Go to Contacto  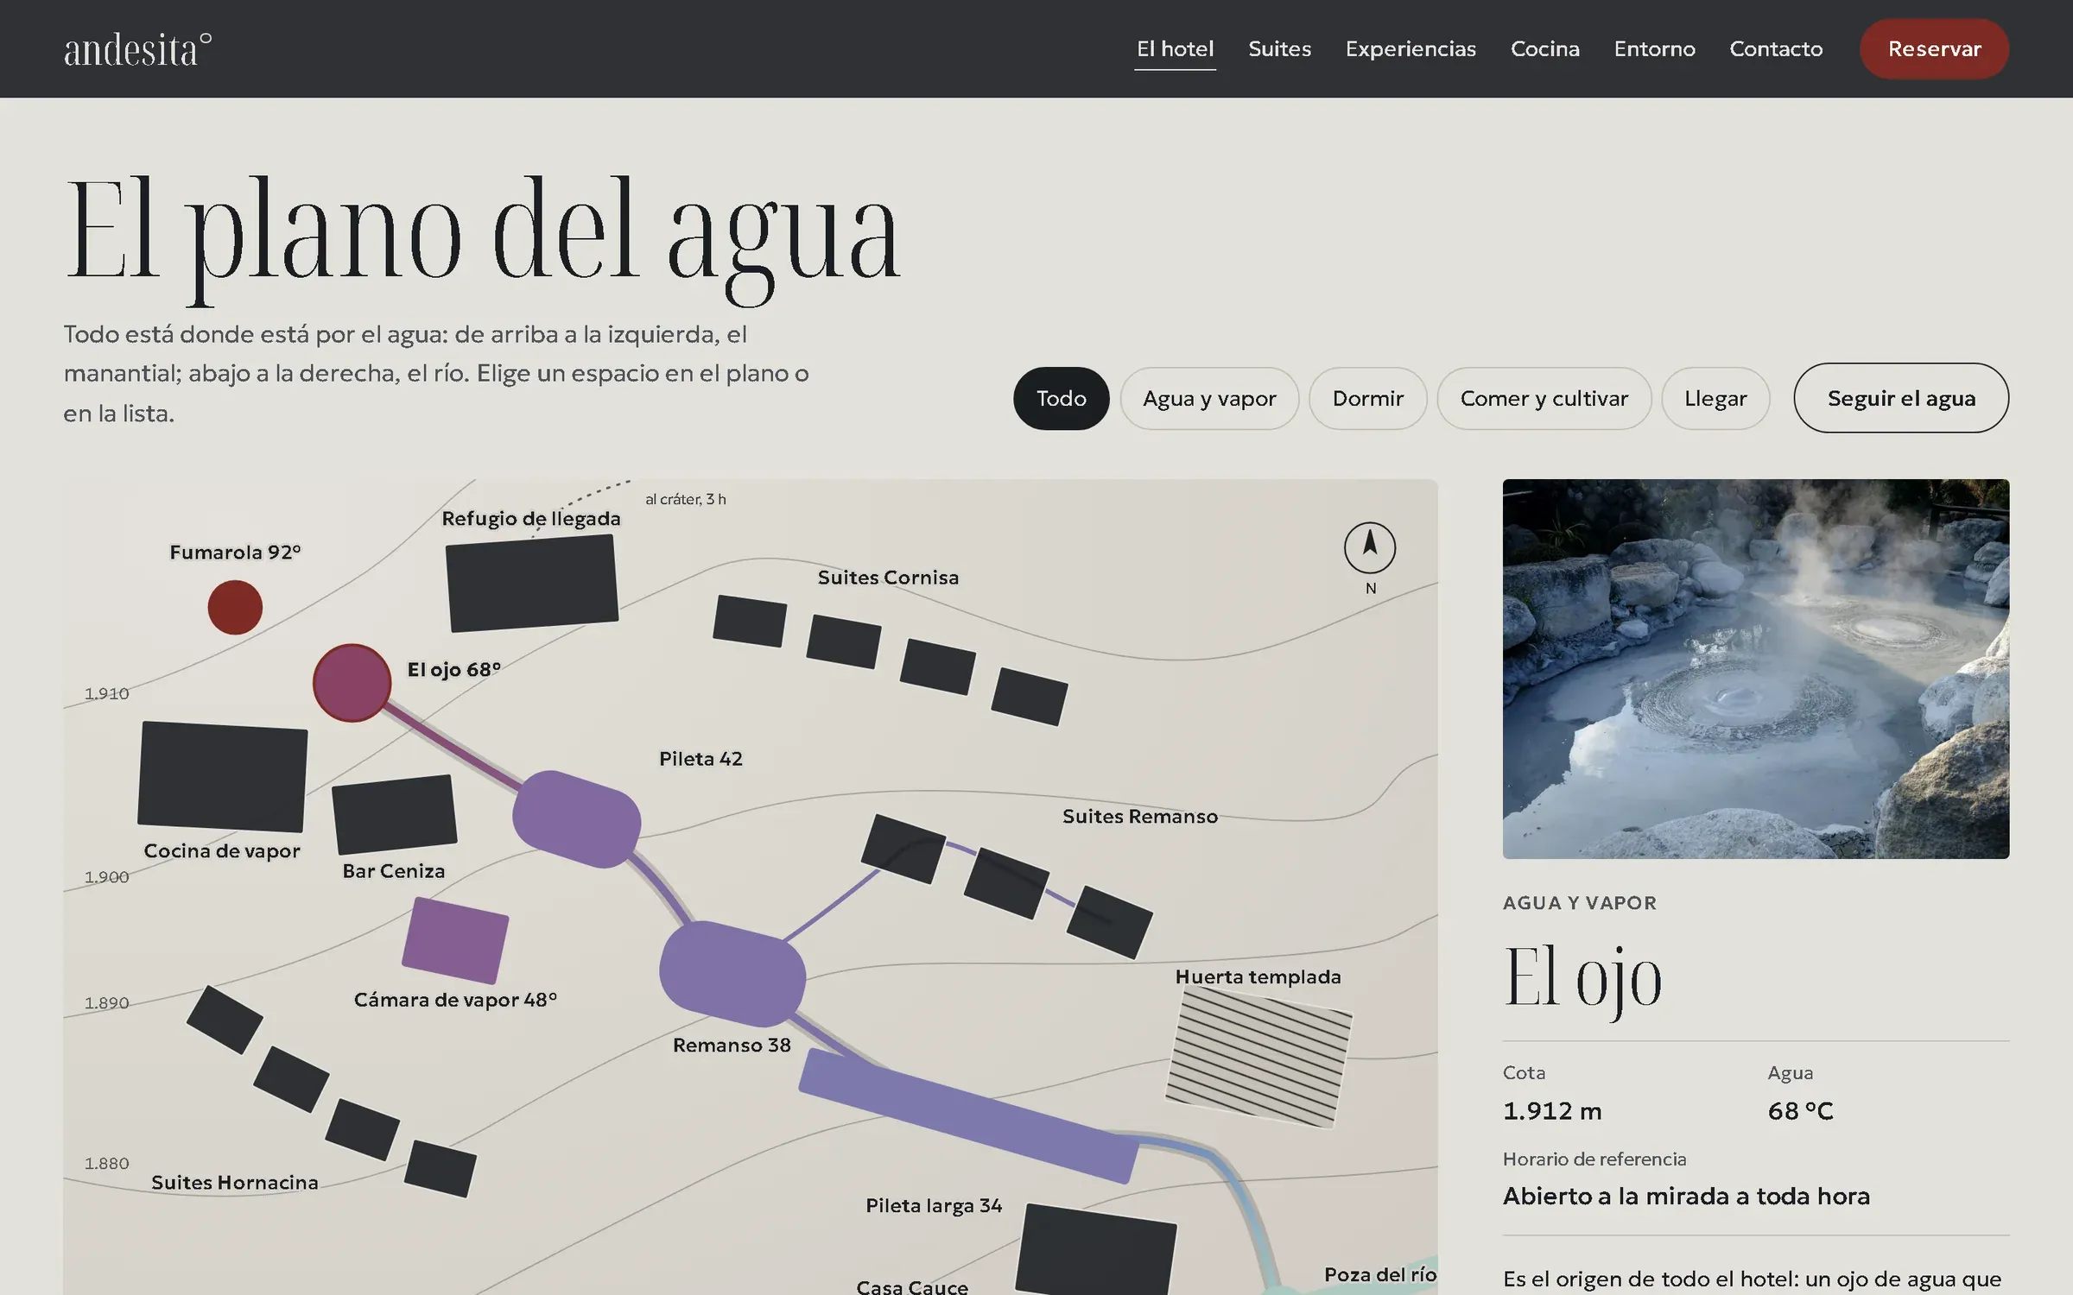pos(1776,49)
